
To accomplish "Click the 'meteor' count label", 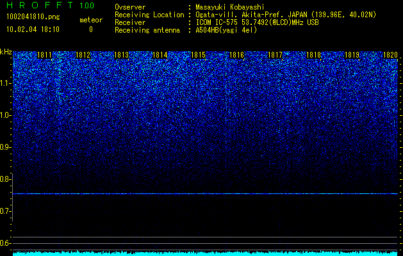I will [91, 20].
